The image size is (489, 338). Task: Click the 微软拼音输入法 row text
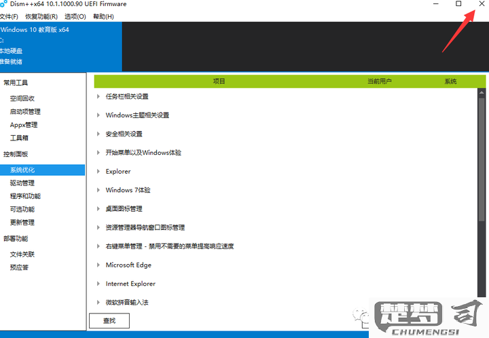click(x=127, y=302)
